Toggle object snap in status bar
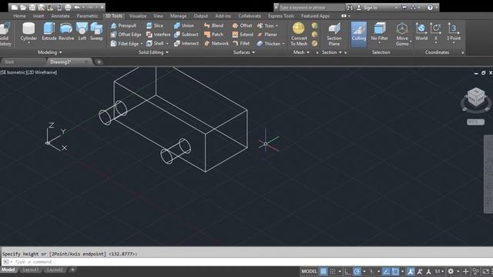The height and width of the screenshot is (277, 493). tap(395, 272)
